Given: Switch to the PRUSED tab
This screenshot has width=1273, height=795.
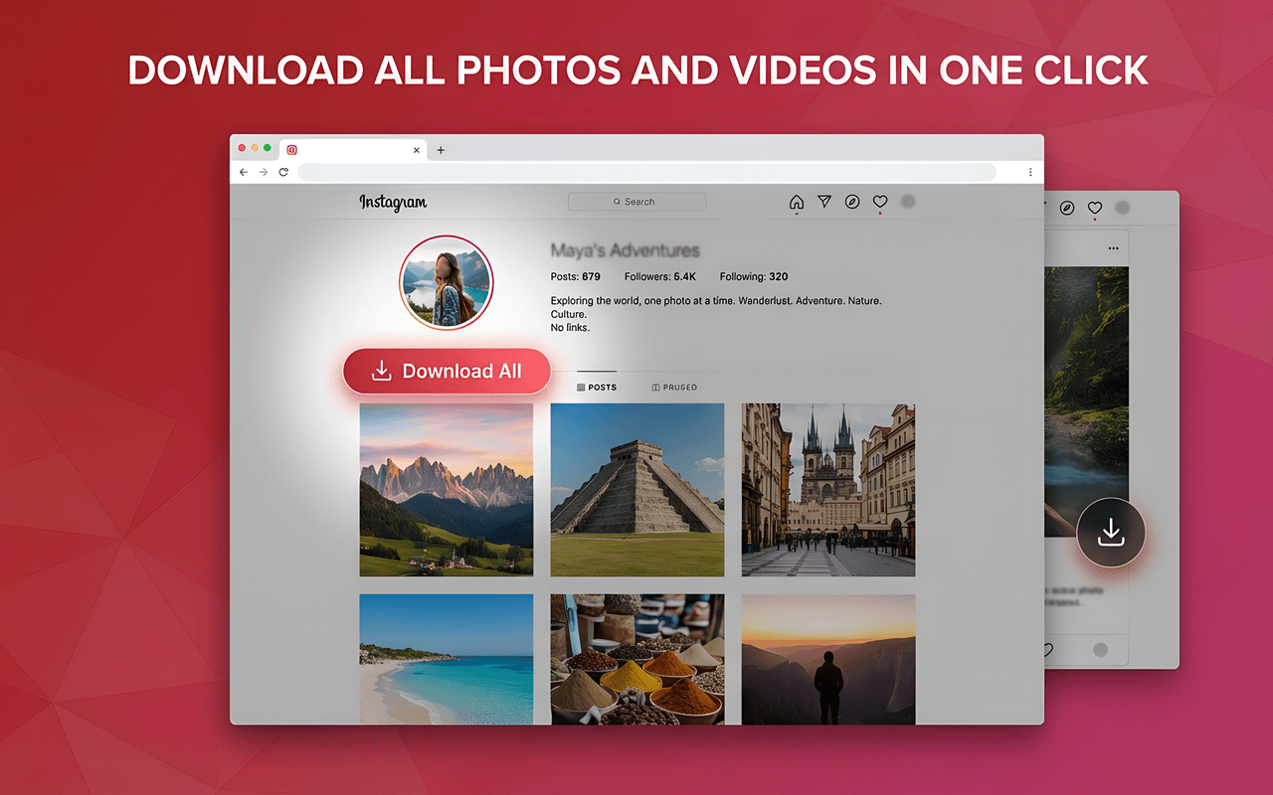Looking at the screenshot, I should tap(674, 388).
